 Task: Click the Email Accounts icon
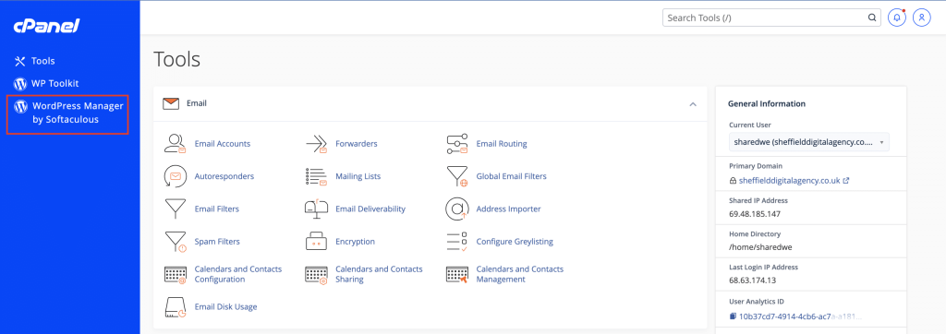click(x=176, y=144)
